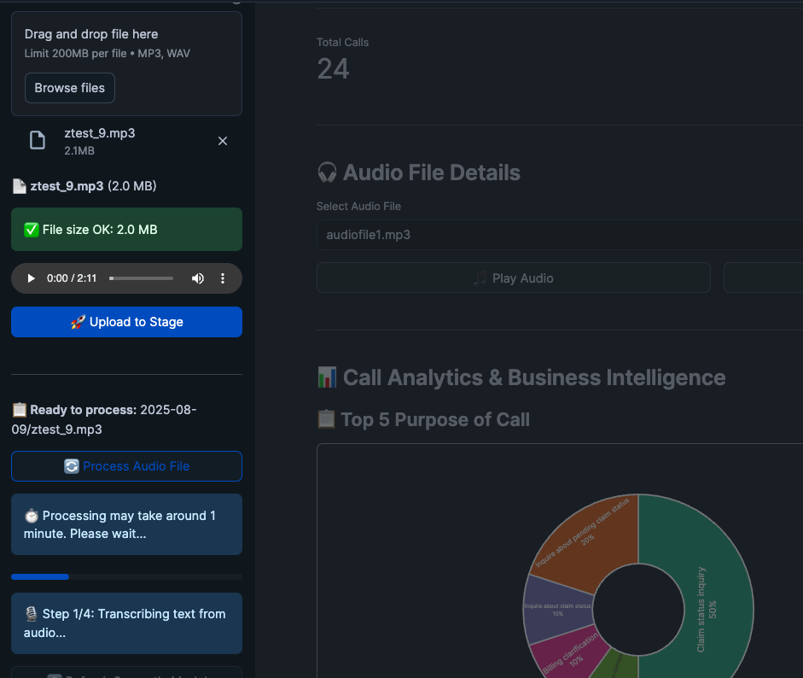The width and height of the screenshot is (803, 678).
Task: Click the chart icon beside Call Analytics heading
Action: click(328, 377)
